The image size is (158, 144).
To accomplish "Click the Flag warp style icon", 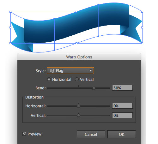I will pos(52,70).
